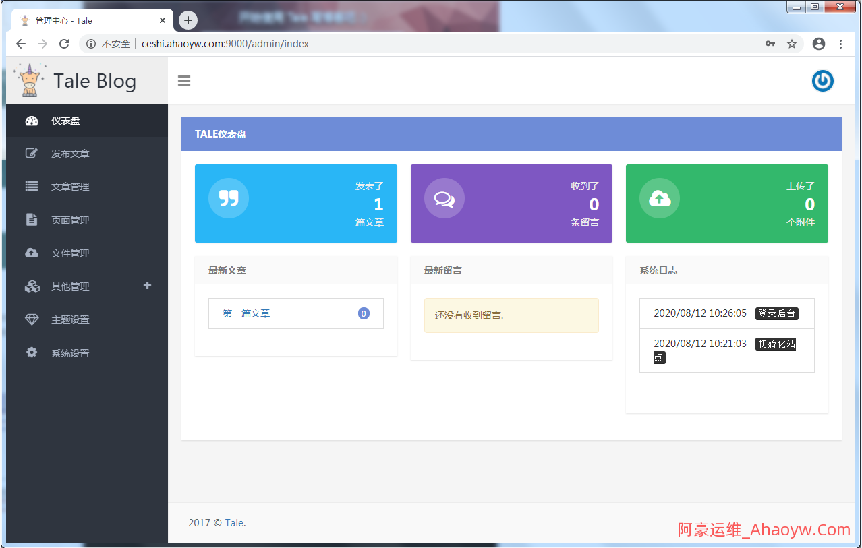The height and width of the screenshot is (548, 862).
Task: Click the browser address bar URL
Action: coord(225,44)
